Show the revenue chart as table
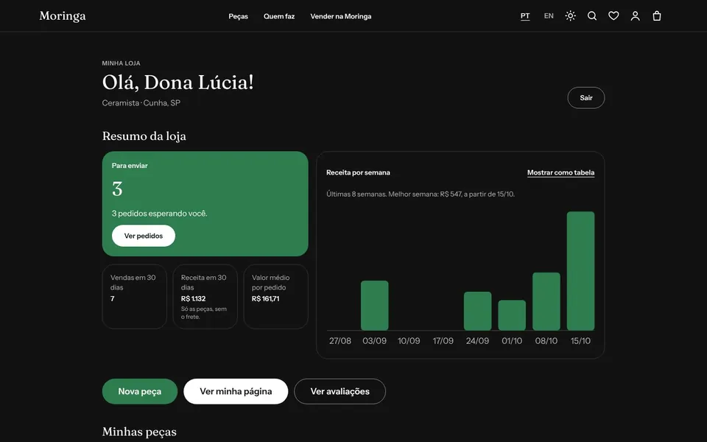The width and height of the screenshot is (707, 442). pyautogui.click(x=560, y=172)
